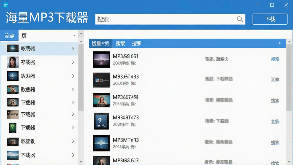Click the magnifier icon in the search box
Image resolution: width=293 pixels, height=165 pixels.
pyautogui.click(x=240, y=19)
